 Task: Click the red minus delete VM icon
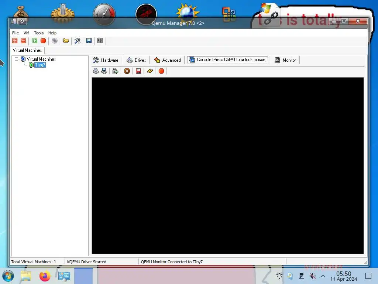pos(23,41)
